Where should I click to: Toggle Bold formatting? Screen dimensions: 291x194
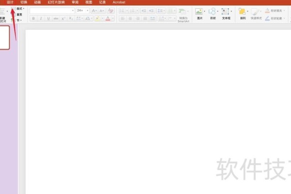click(33, 18)
